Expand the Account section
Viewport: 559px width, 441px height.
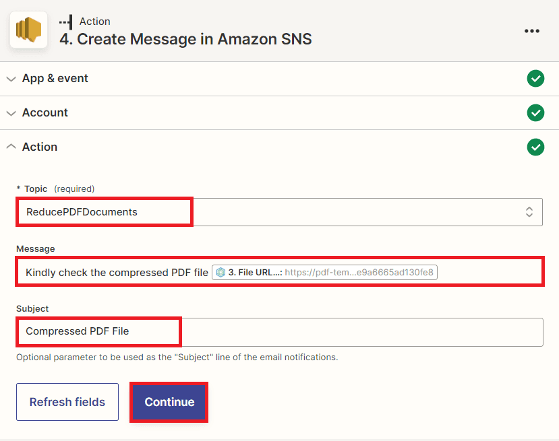click(11, 112)
